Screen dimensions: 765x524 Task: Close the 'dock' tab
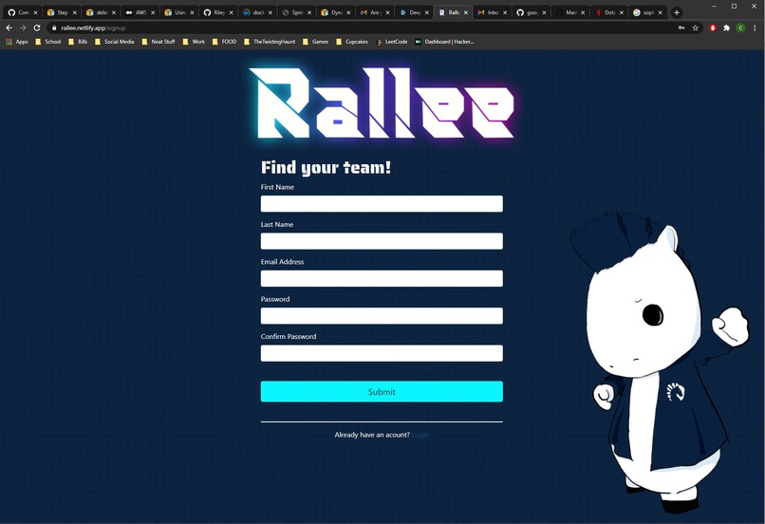(x=271, y=12)
